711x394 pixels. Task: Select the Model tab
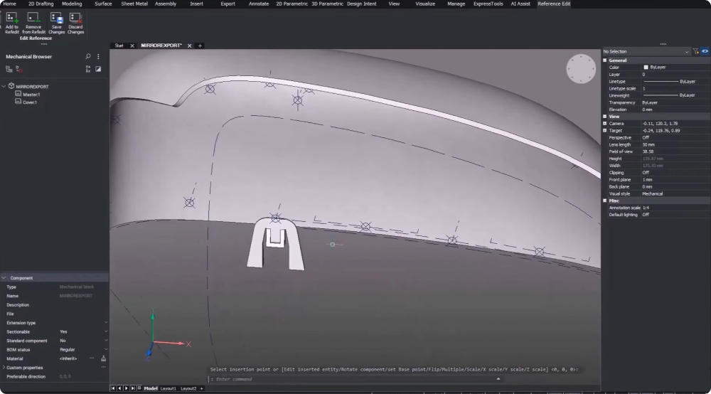[151, 388]
